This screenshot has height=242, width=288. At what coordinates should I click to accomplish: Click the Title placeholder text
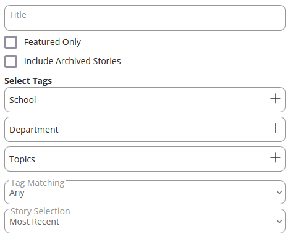[18, 15]
